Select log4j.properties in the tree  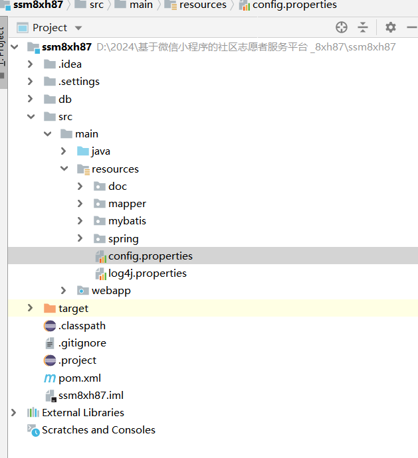(x=148, y=273)
